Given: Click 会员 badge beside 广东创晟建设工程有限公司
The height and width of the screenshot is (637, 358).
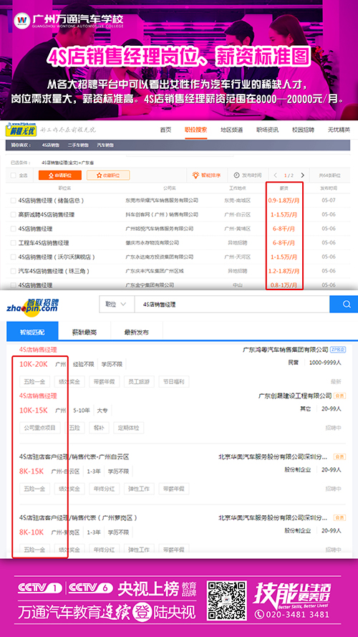Looking at the screenshot, I should click(339, 396).
